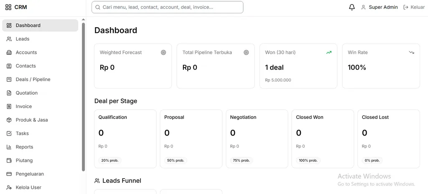The width and height of the screenshot is (428, 194).
Task: Click the 75% prob. badge
Action: coord(242,161)
